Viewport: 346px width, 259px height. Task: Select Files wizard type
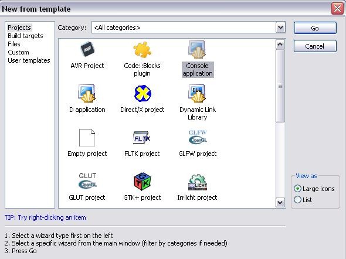point(14,44)
